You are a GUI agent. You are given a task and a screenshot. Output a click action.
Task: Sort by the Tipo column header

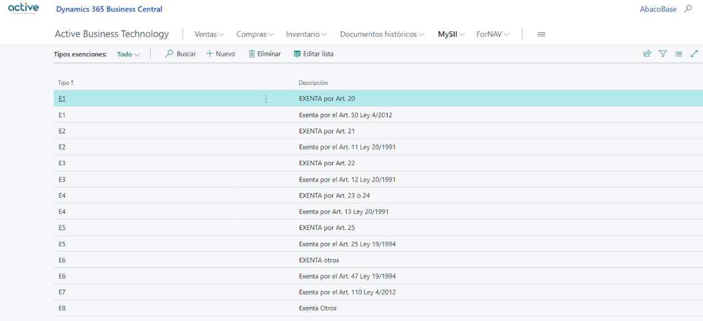coord(66,83)
